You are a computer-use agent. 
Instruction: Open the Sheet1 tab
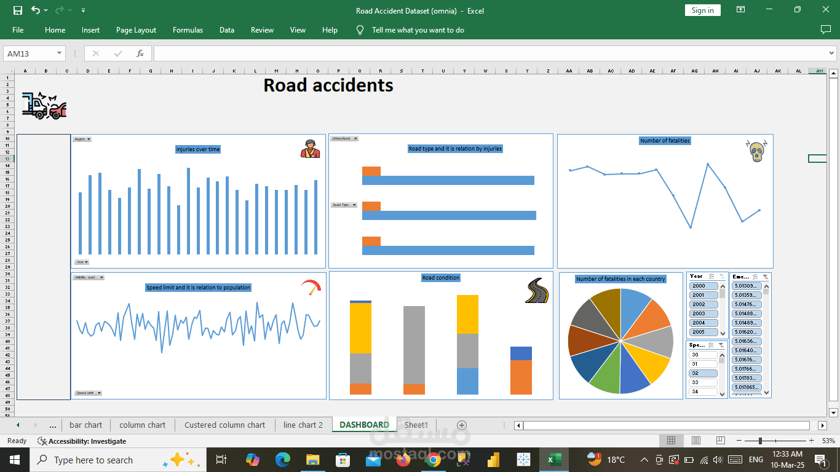tap(416, 425)
